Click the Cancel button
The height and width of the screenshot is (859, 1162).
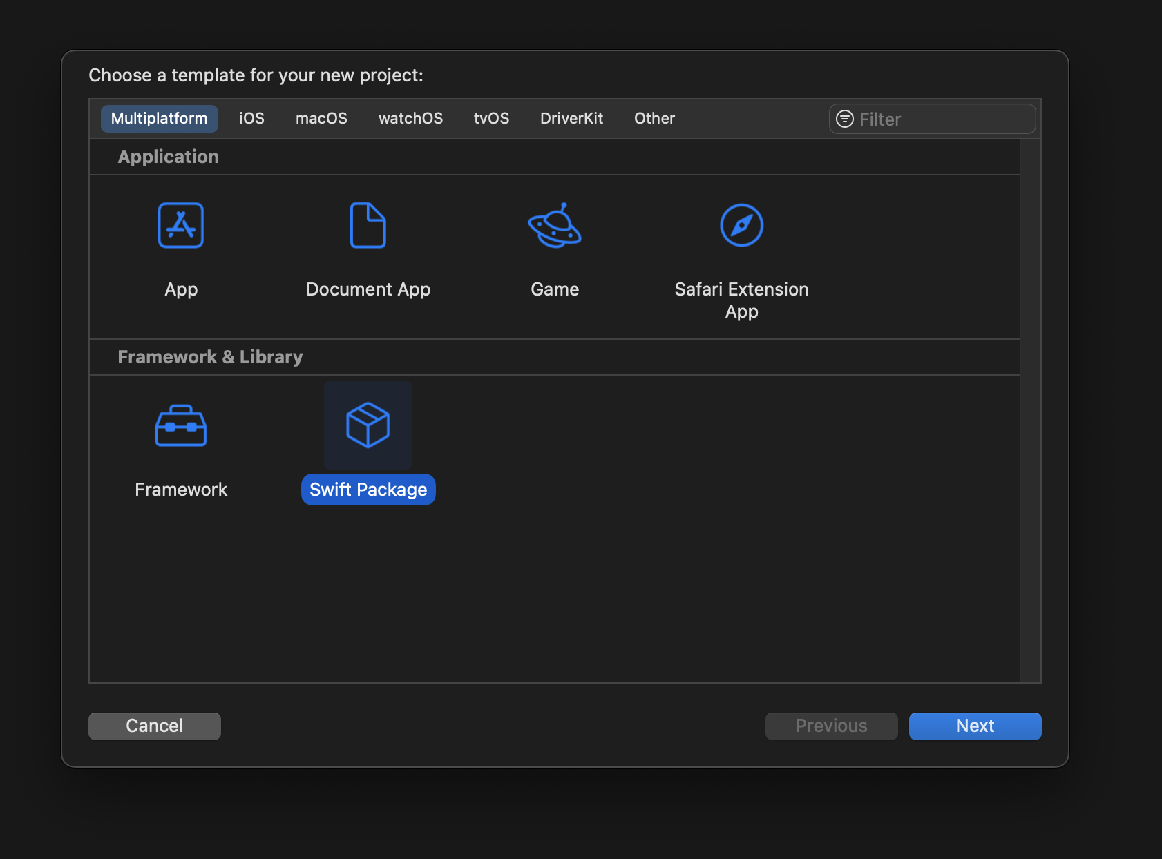155,726
